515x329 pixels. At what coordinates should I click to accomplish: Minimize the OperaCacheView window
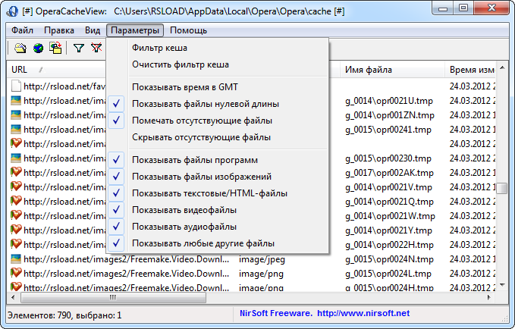[443, 8]
